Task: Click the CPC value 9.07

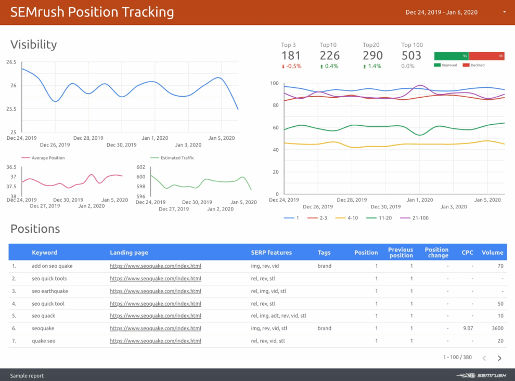Action: click(x=468, y=328)
